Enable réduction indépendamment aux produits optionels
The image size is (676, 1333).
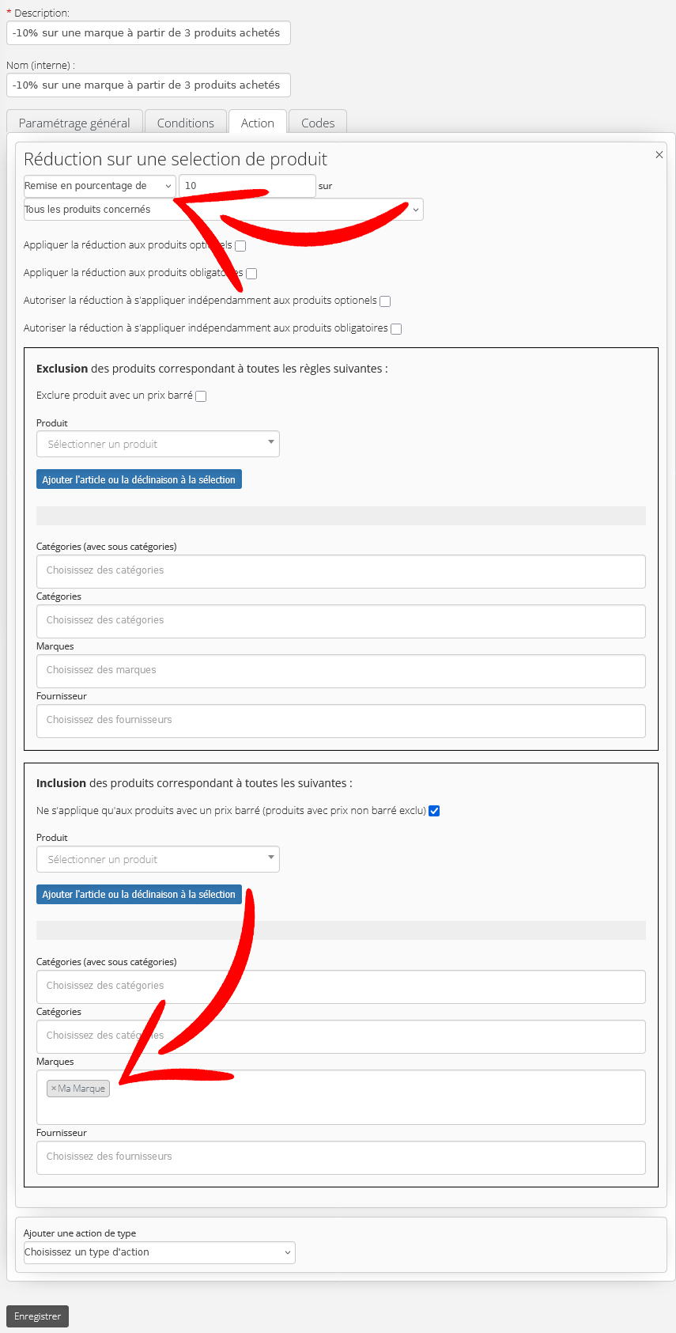(x=385, y=301)
